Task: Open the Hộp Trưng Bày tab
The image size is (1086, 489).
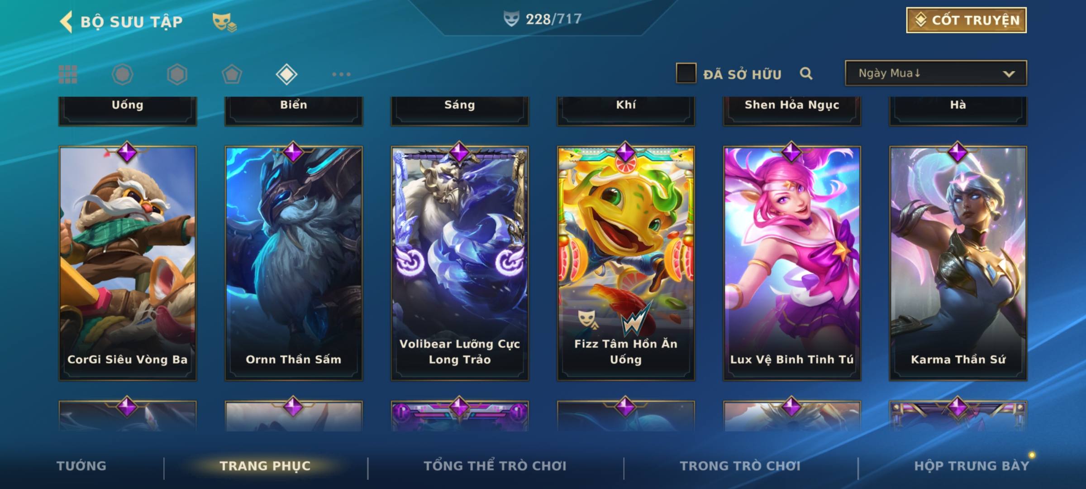Action: coord(972,466)
